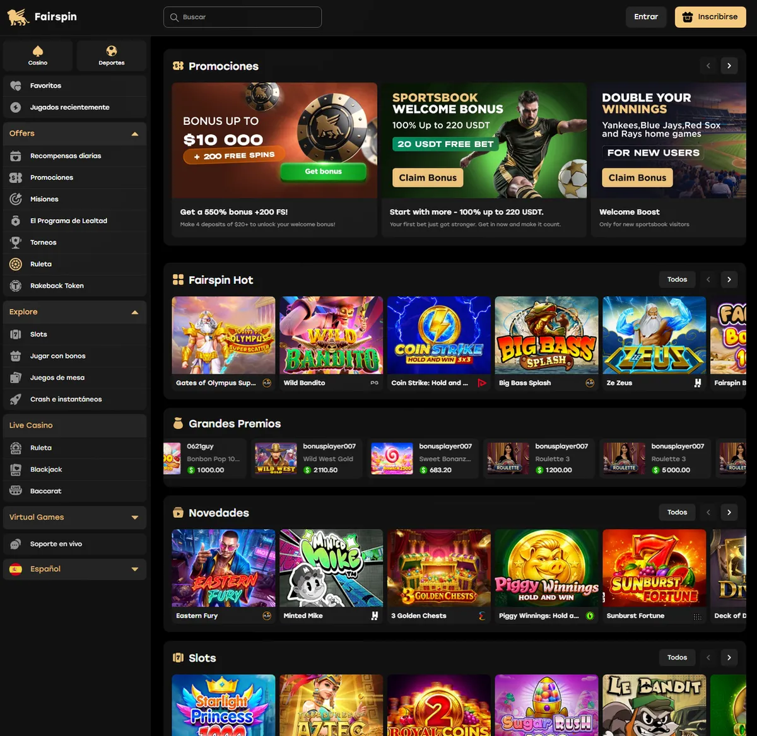Open Coin Strike Hold and Win thumbnail
Viewport: 757px width, 736px height.
[439, 336]
